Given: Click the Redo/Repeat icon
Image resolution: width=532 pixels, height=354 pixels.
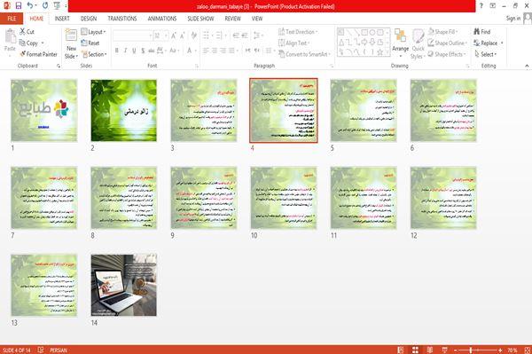Looking at the screenshot, I should (x=45, y=5).
